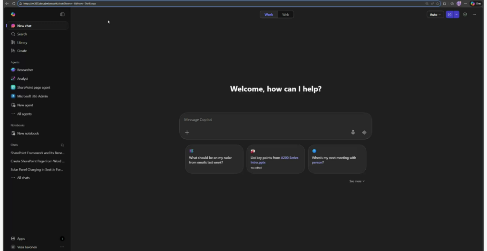Viewport: 487px width, 251px height.
Task: Click the new chat compose icon button
Action: point(449,14)
